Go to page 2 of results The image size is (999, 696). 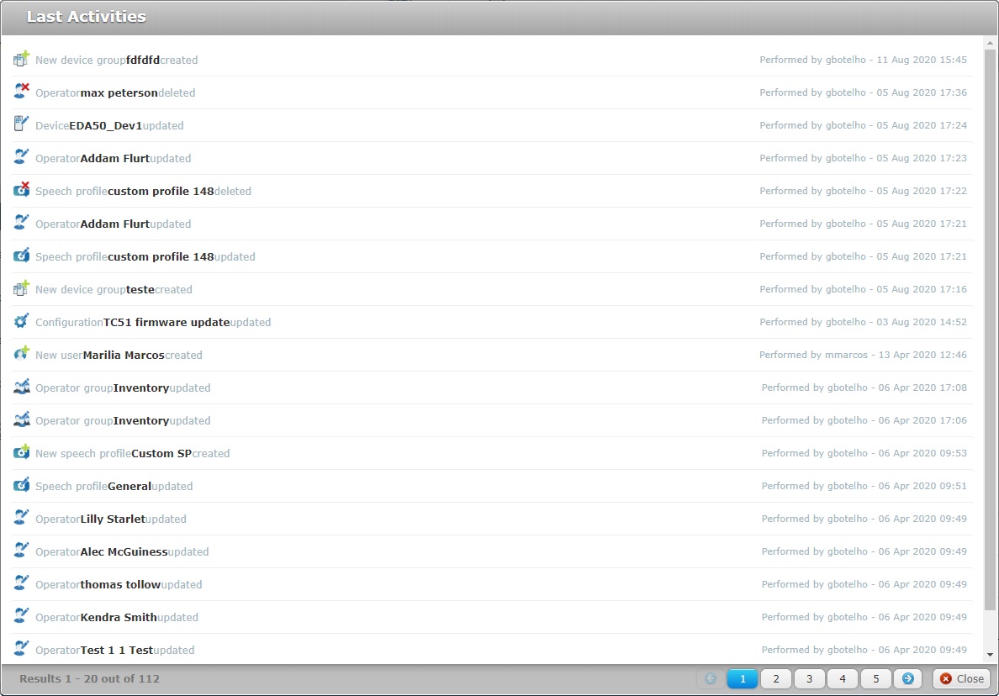(775, 678)
